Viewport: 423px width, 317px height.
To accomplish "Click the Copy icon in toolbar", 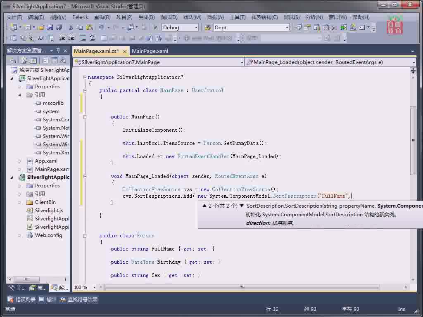I will pyautogui.click(x=80, y=27).
